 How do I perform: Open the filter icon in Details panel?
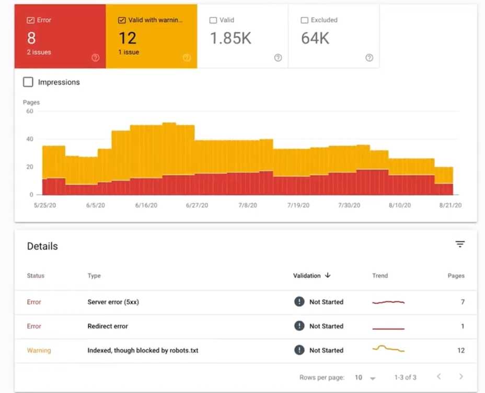coord(460,244)
